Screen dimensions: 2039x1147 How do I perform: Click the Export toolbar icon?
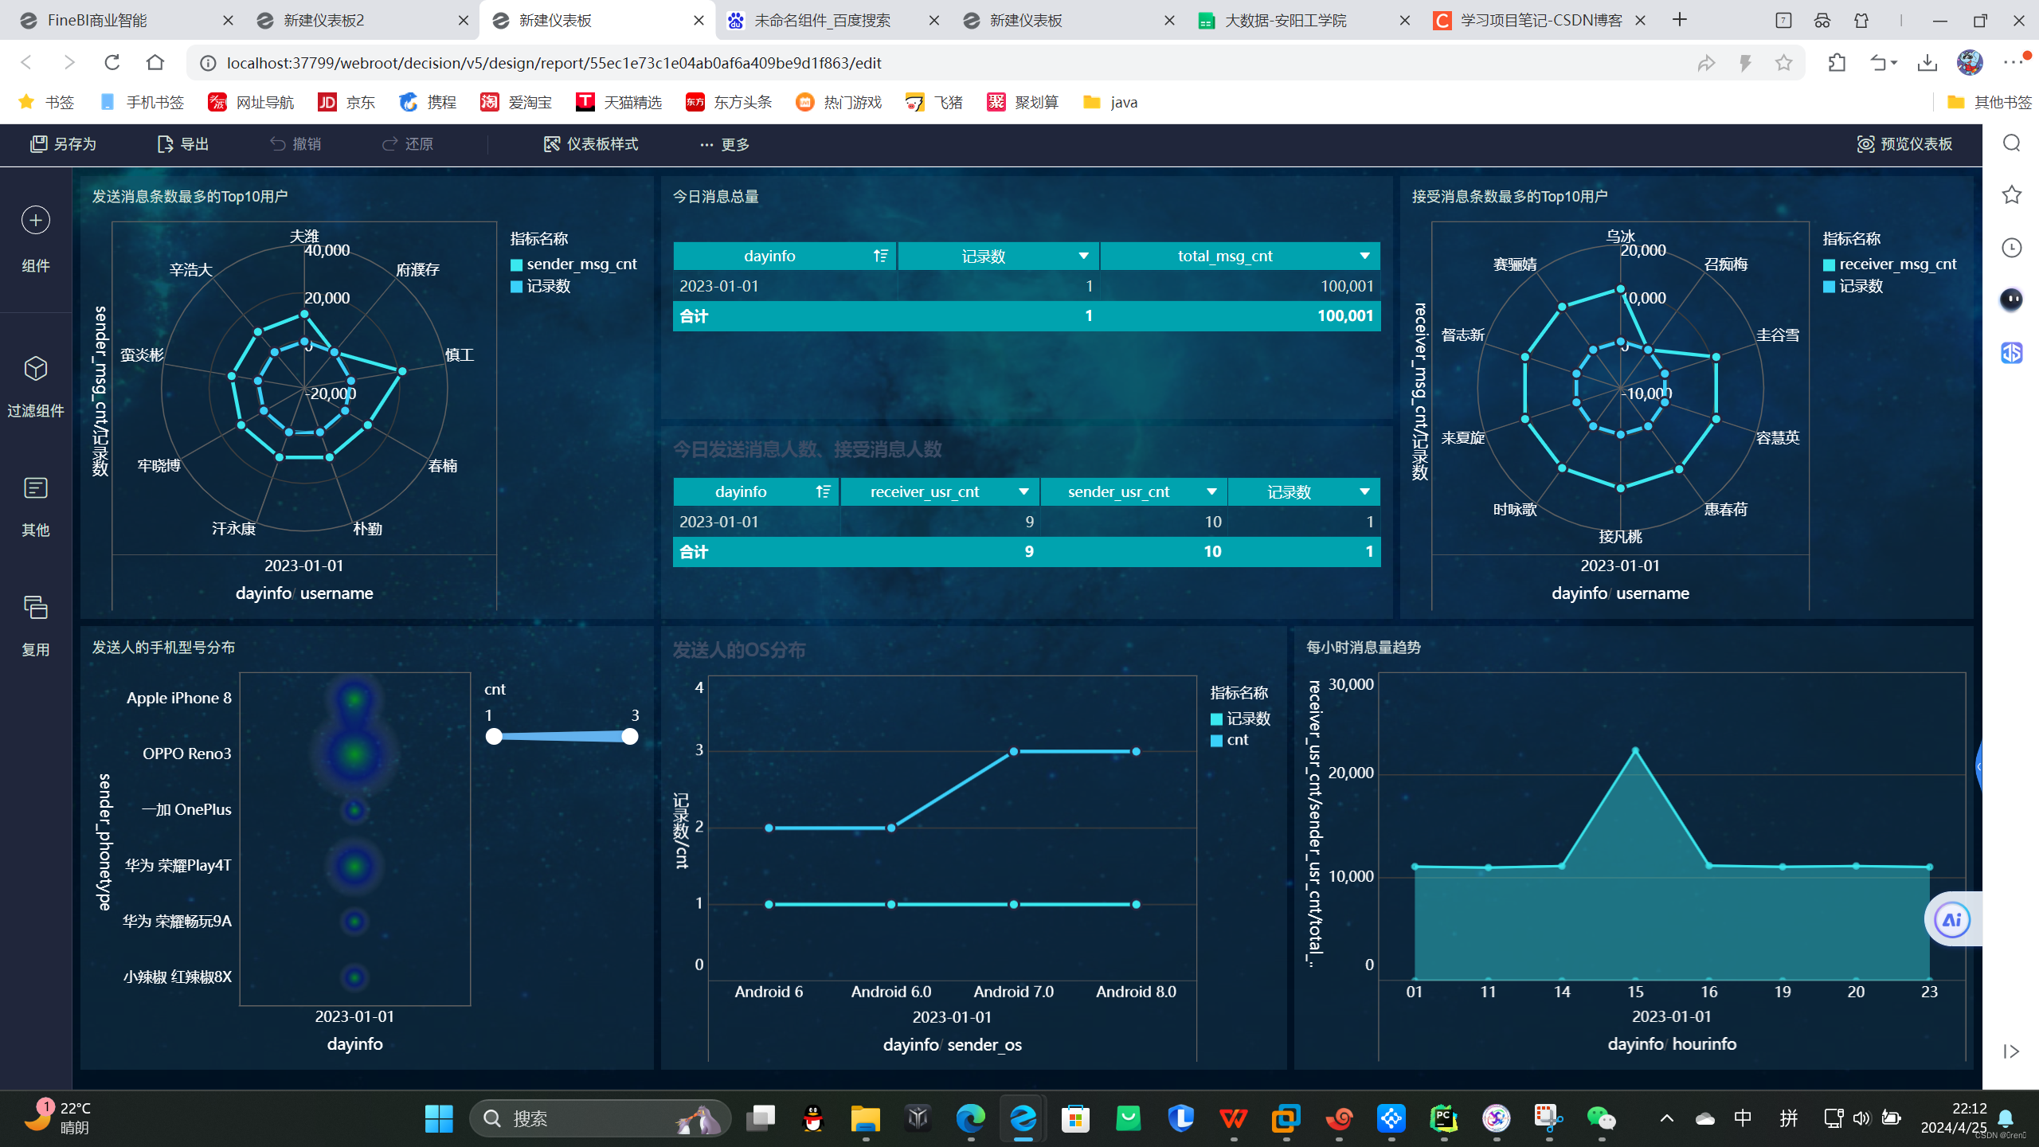click(x=165, y=144)
